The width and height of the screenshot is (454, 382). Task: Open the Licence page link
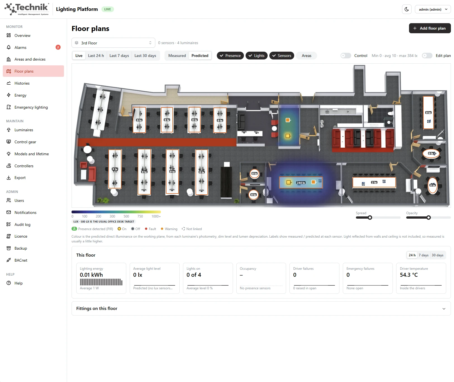pyautogui.click(x=21, y=236)
